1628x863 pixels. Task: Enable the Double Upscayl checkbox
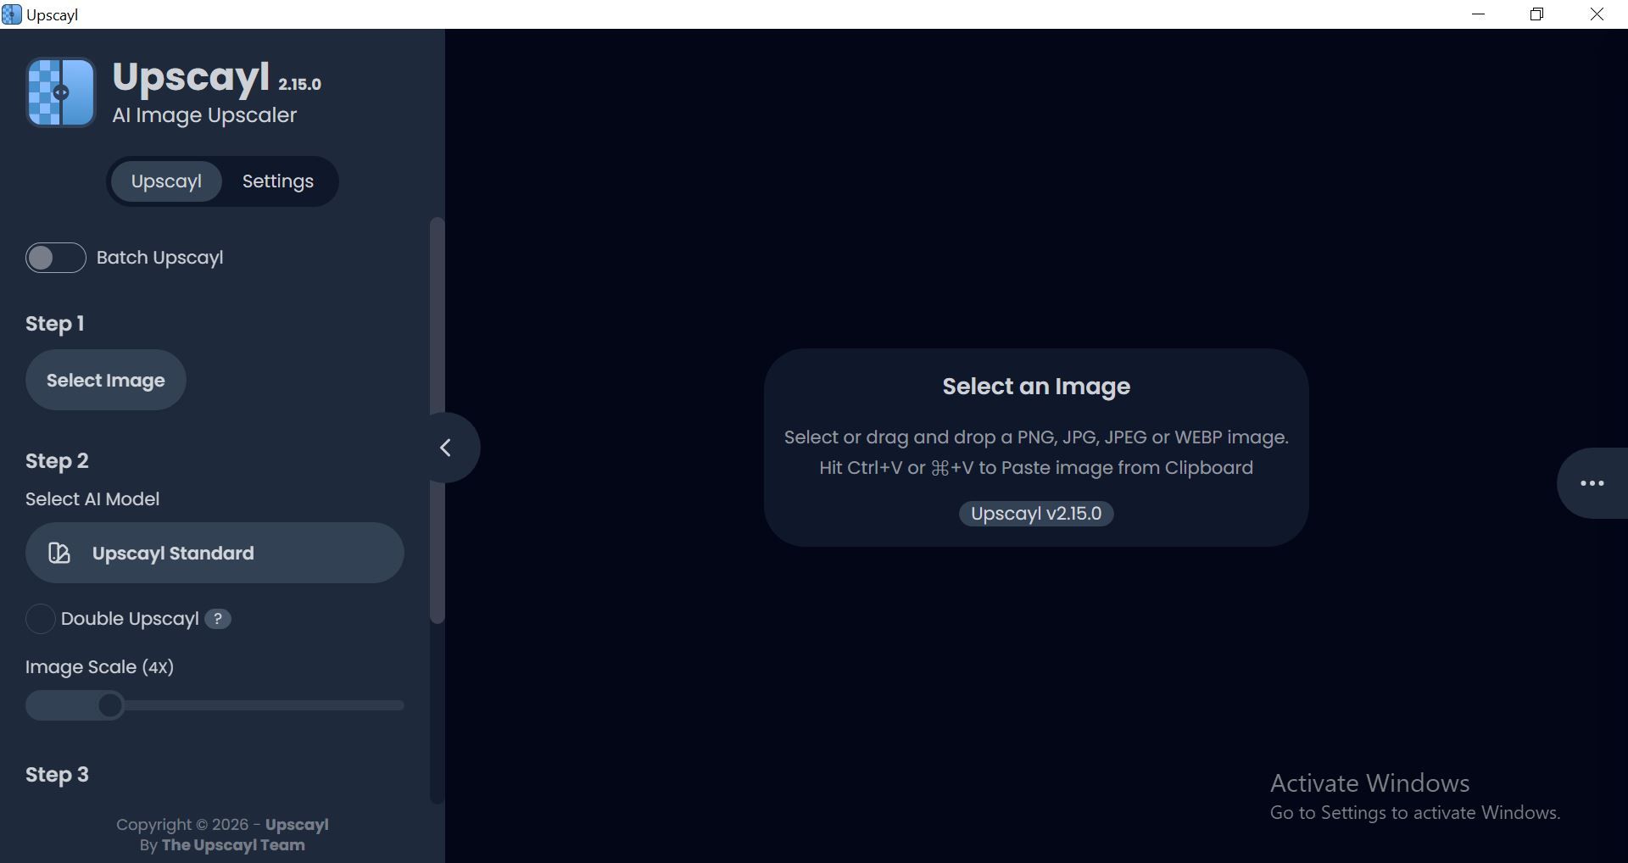[x=40, y=619]
